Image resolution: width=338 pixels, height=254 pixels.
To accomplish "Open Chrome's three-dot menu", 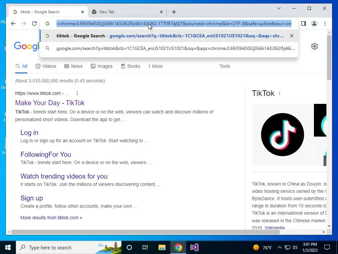I will 325,23.
